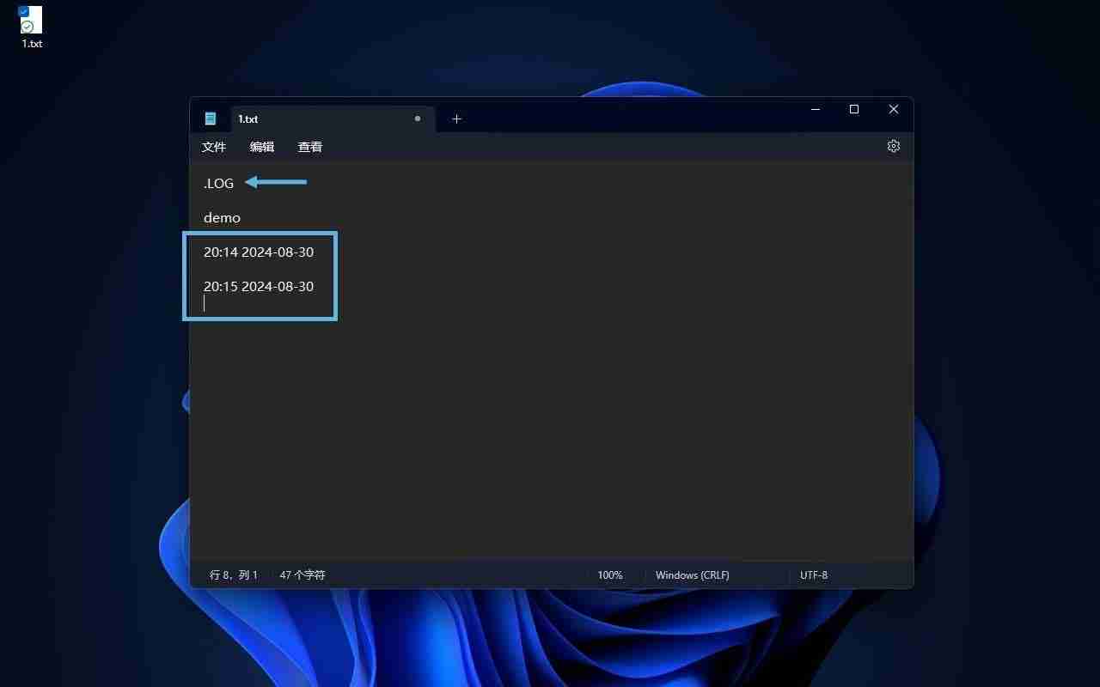The height and width of the screenshot is (687, 1100).
Task: Click the 20:15 2024-08-30 timestamp line
Action: point(258,286)
